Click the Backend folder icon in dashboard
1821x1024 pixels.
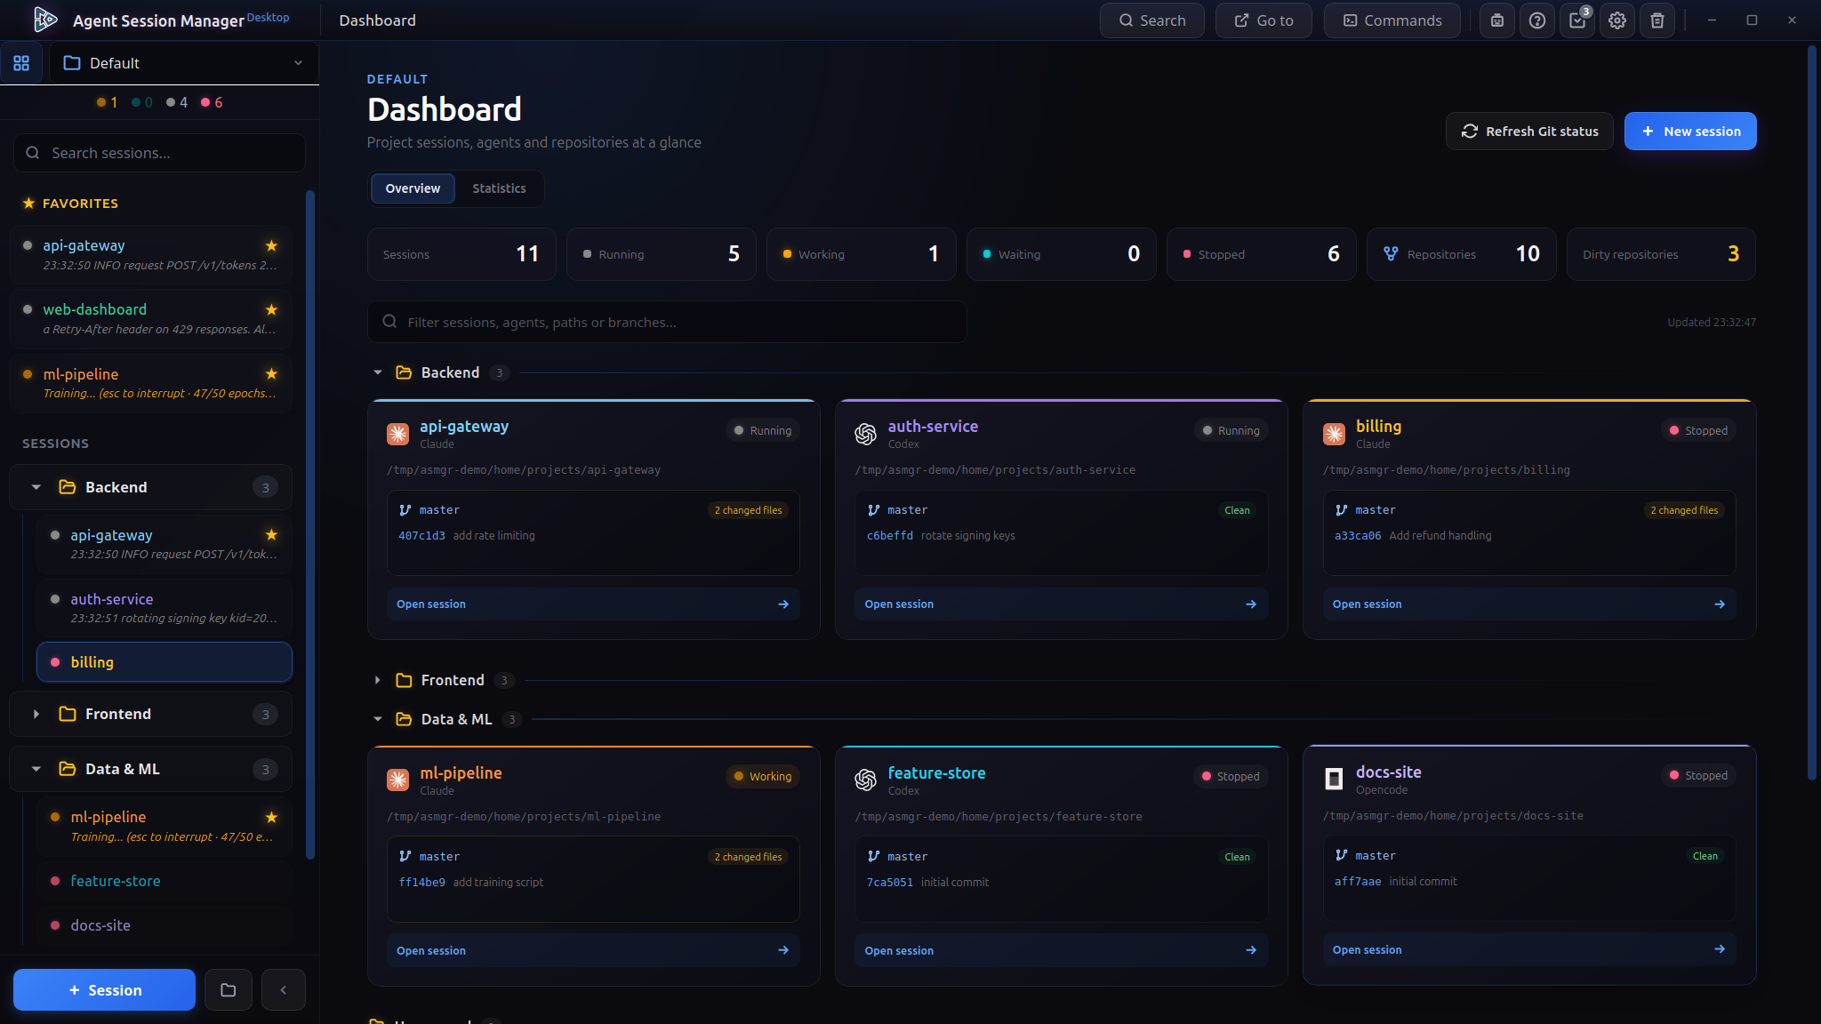pyautogui.click(x=404, y=372)
